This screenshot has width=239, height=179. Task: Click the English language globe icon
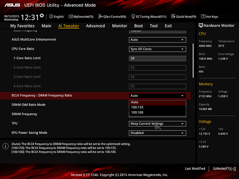(x=51, y=16)
